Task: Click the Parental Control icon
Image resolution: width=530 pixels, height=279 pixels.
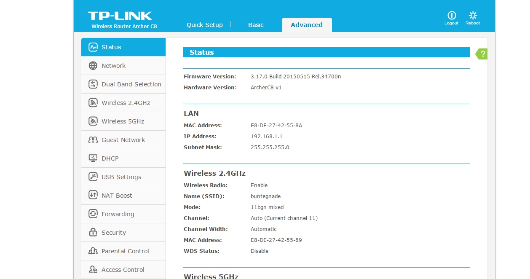Action: (93, 251)
